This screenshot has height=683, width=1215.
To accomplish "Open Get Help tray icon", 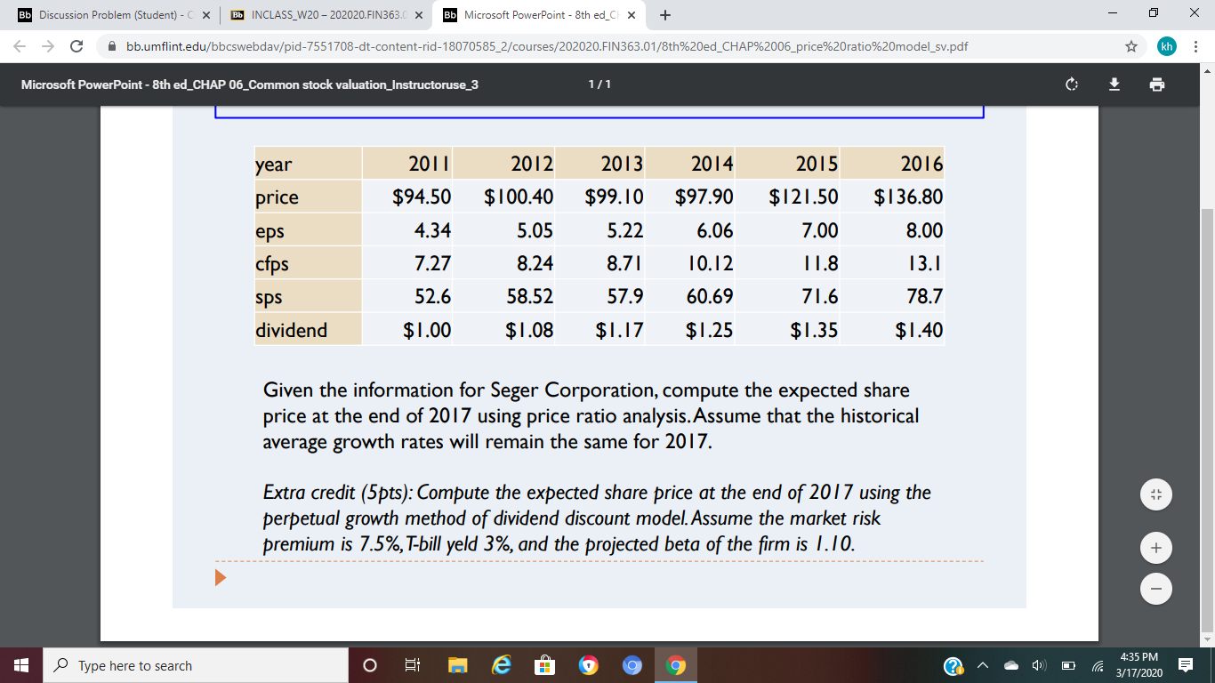I will pyautogui.click(x=952, y=665).
